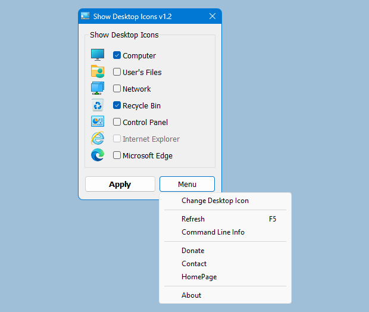369x312 pixels.
Task: Choose Refresh in the menu
Action: [x=193, y=219]
